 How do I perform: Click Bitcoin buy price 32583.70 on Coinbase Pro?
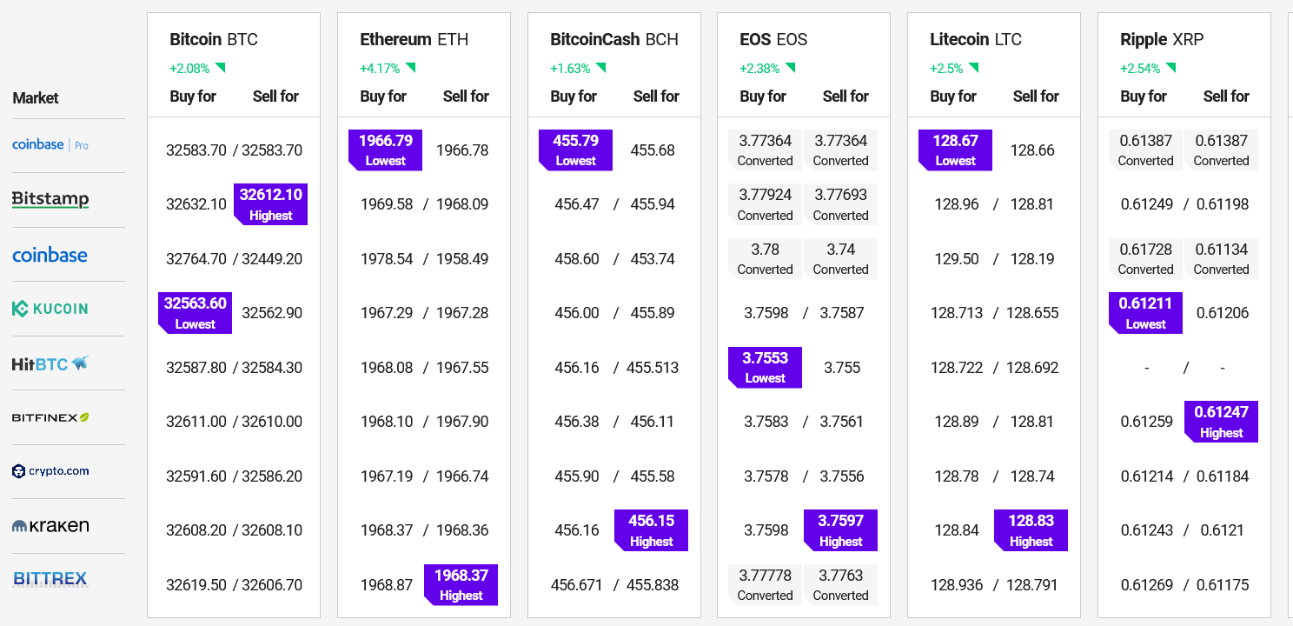[x=196, y=150]
